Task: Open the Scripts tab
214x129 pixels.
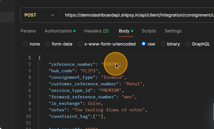Action: [149, 31]
